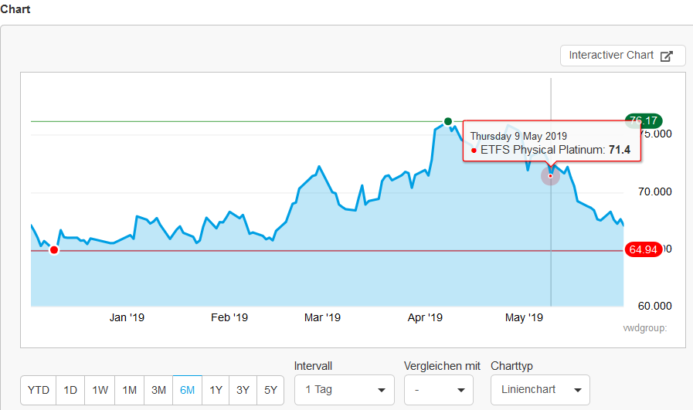Select the YTD time range
This screenshot has width=693, height=410.
tap(38, 390)
